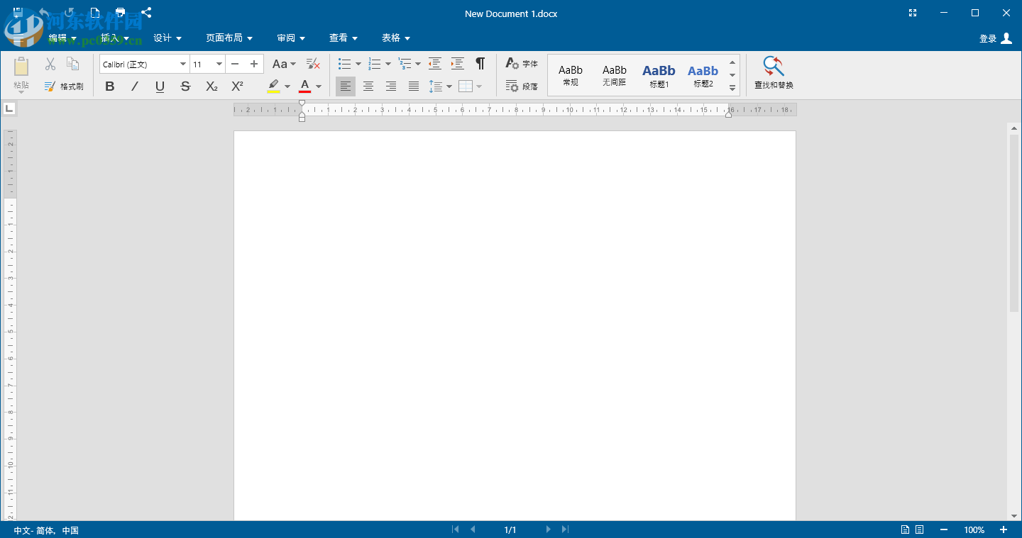The height and width of the screenshot is (538, 1022).
Task: Enable paragraph marks display
Action: click(x=480, y=63)
